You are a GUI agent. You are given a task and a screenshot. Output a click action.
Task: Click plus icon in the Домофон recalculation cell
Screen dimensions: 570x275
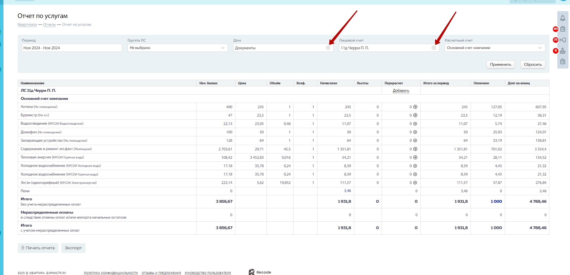(415, 132)
